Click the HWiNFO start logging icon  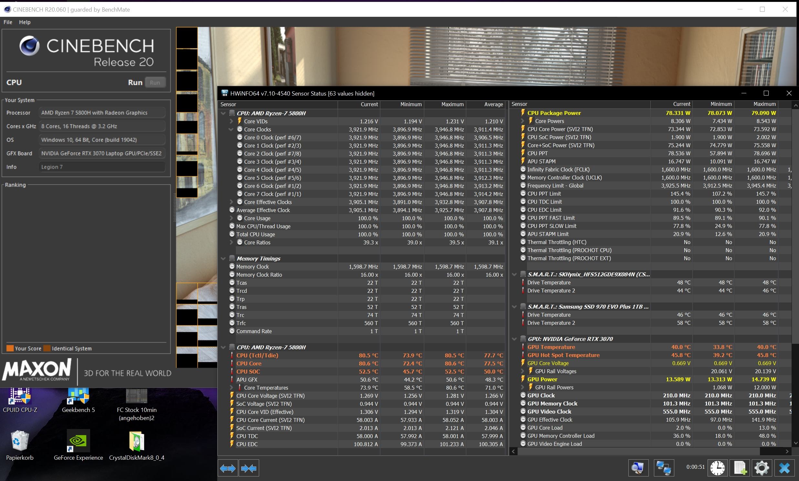pyautogui.click(x=740, y=468)
